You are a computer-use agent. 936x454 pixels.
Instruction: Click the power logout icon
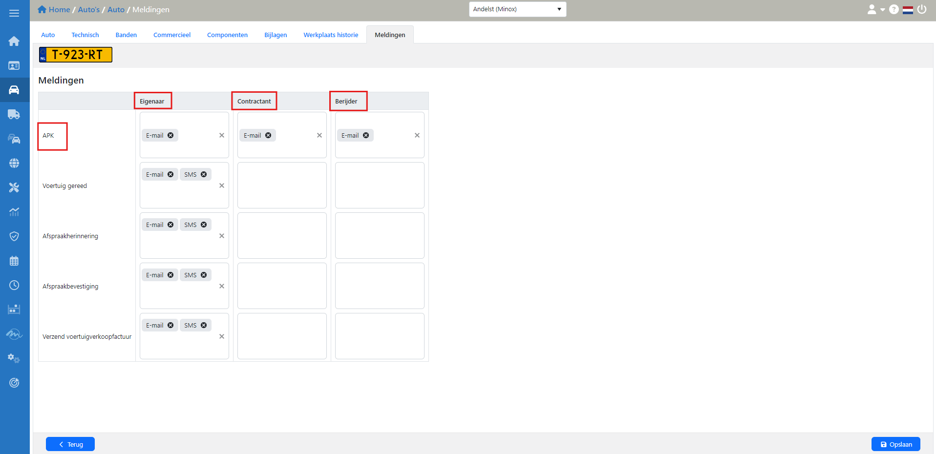click(922, 9)
